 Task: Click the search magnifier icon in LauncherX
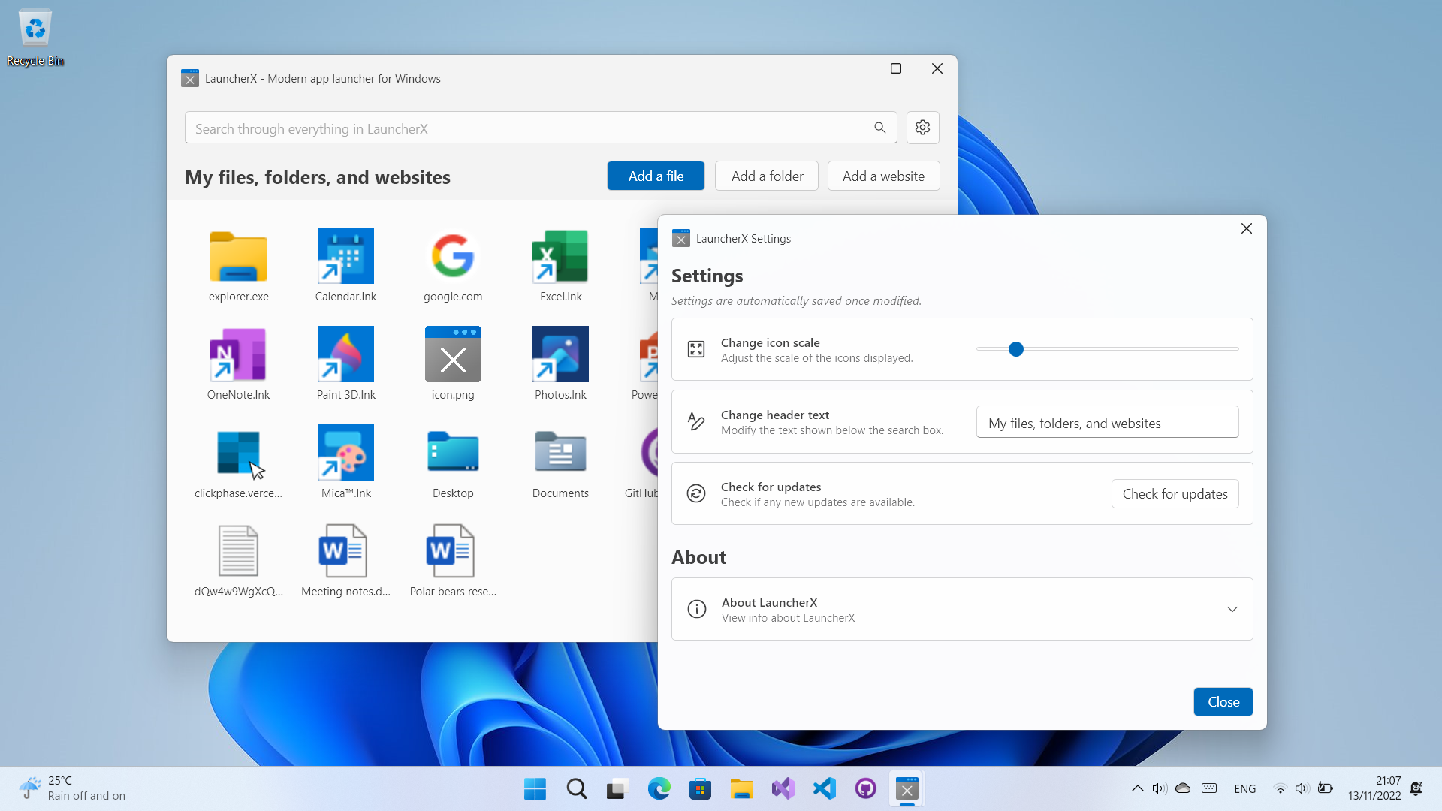pyautogui.click(x=879, y=128)
